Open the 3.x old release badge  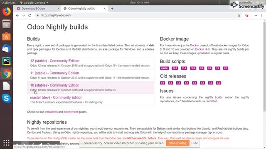tap(219, 83)
